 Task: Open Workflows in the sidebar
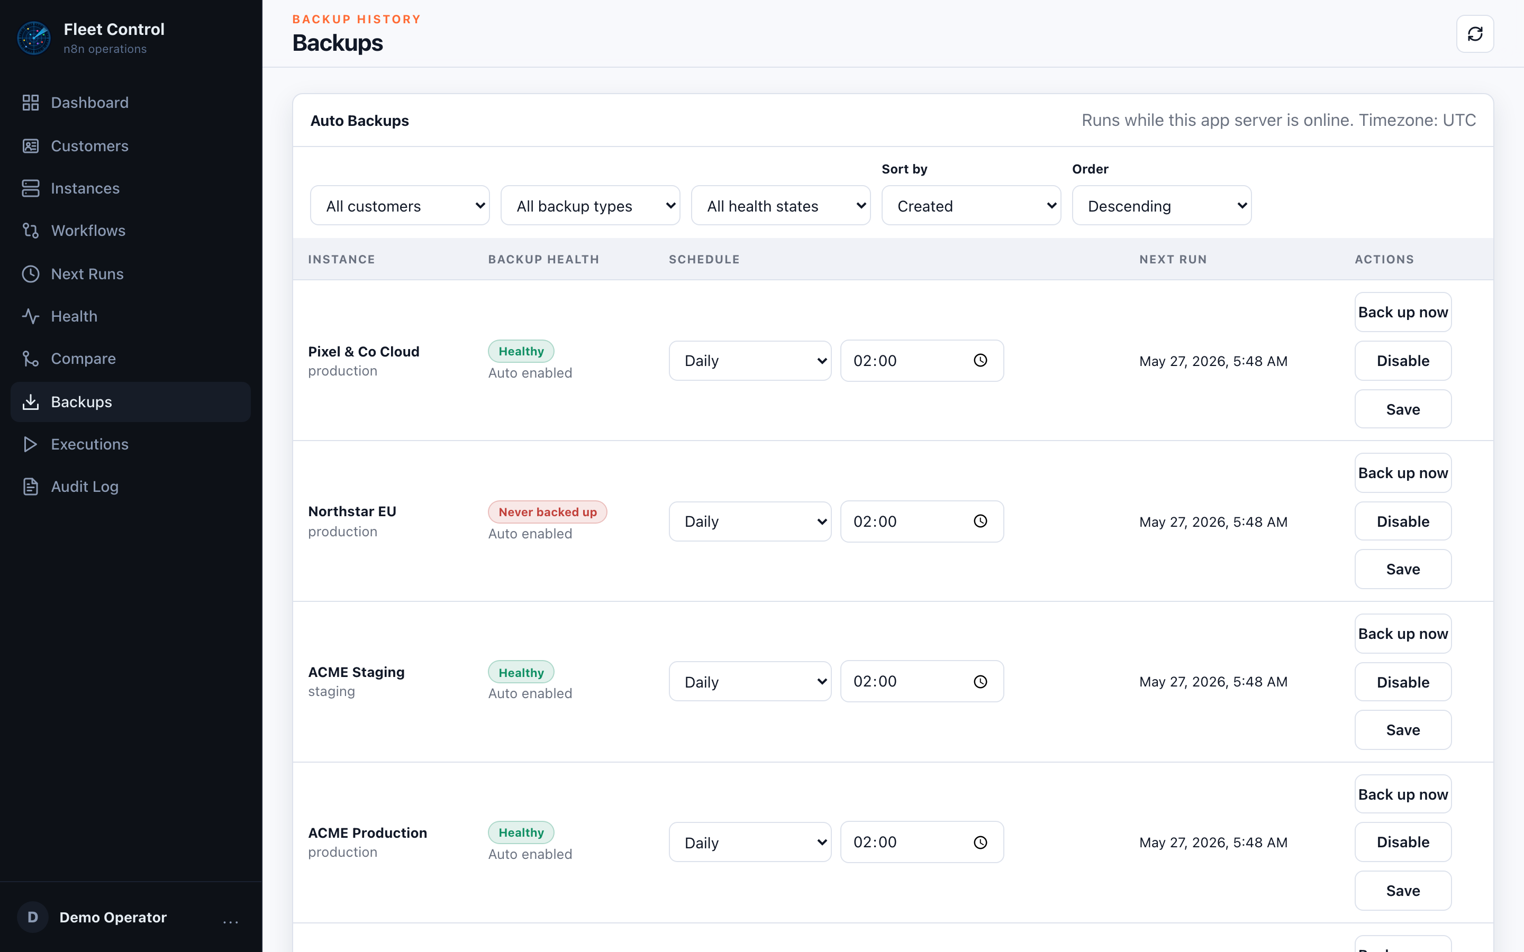click(130, 231)
